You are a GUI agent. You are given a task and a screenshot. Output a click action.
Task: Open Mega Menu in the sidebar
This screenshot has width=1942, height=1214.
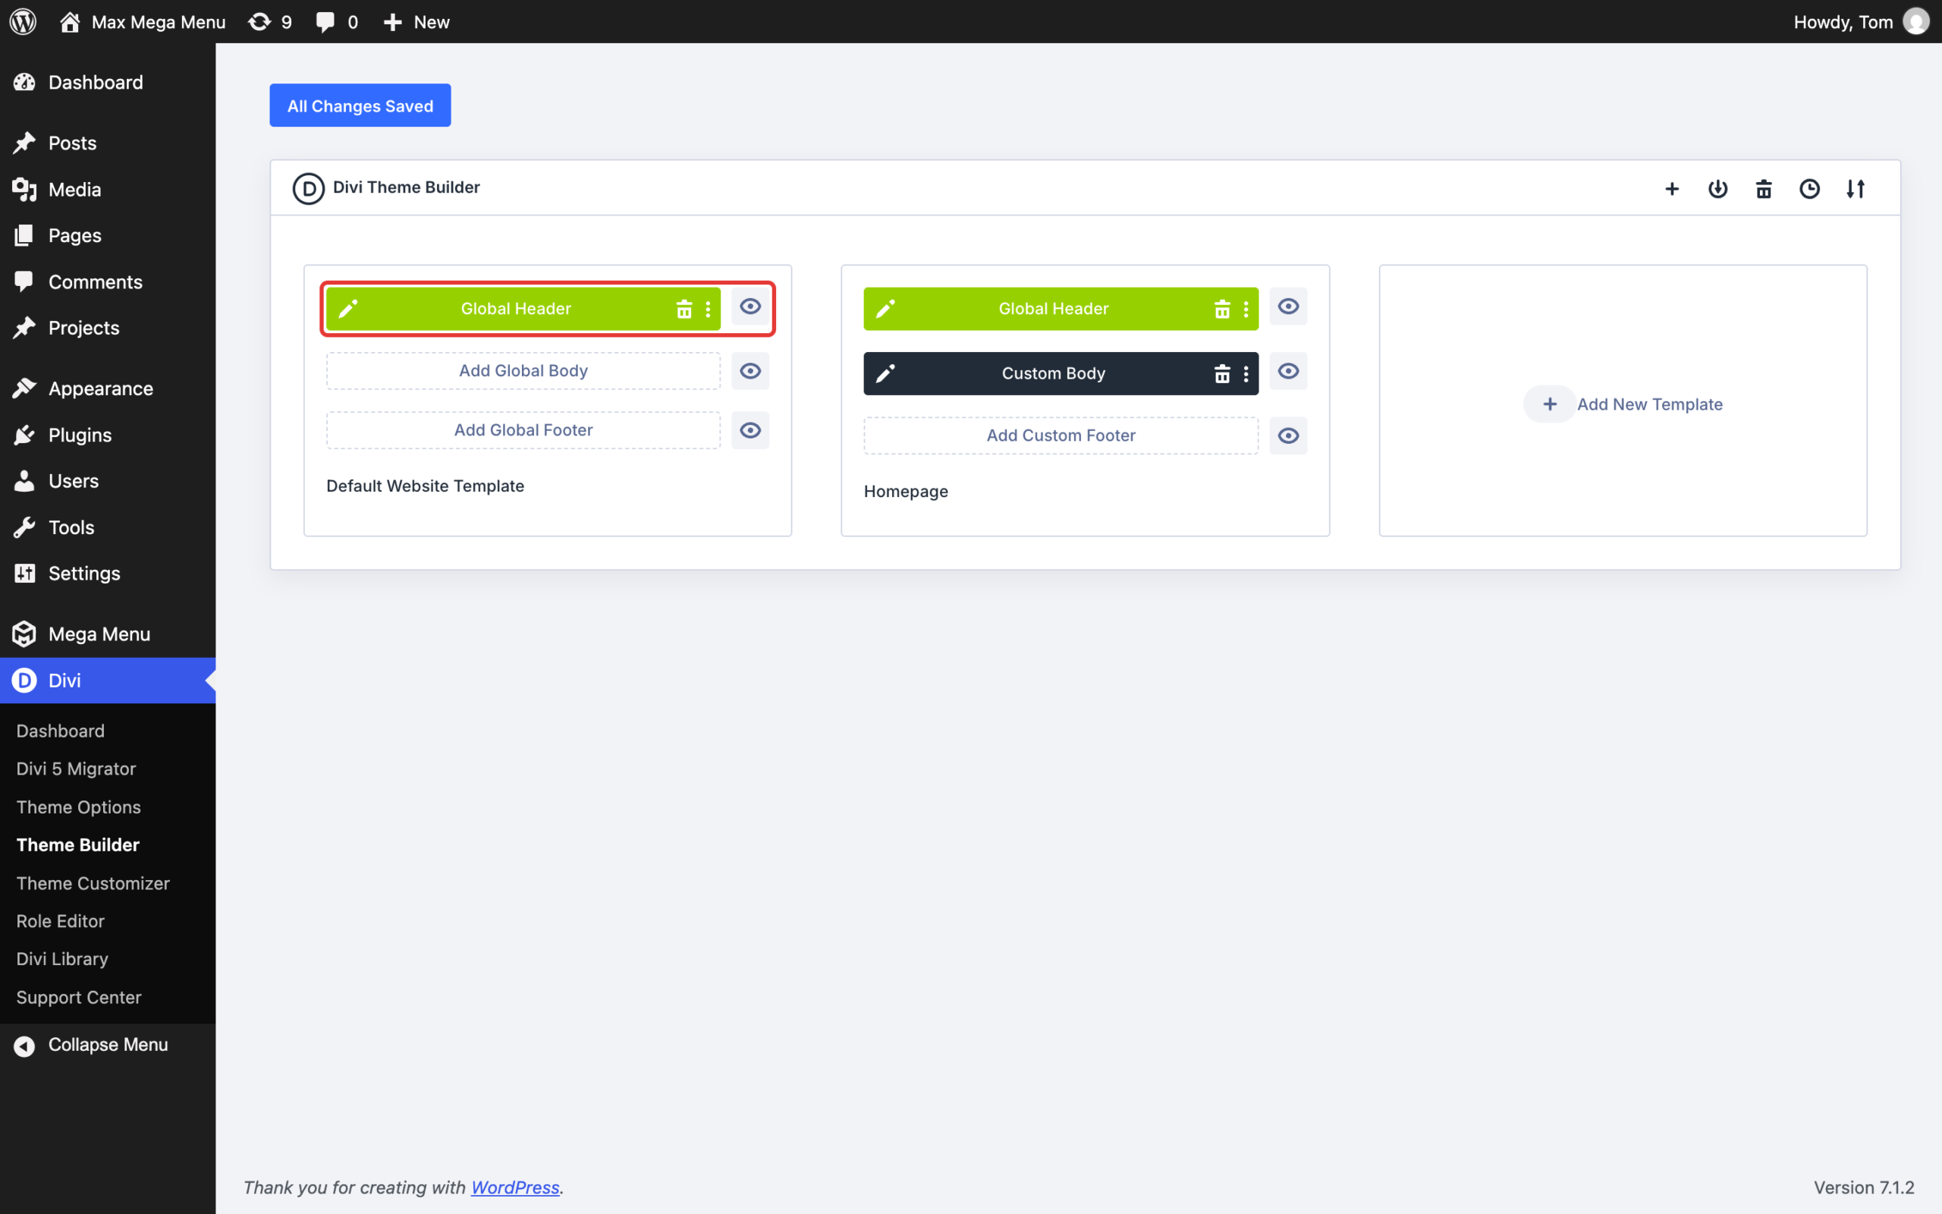pos(108,634)
